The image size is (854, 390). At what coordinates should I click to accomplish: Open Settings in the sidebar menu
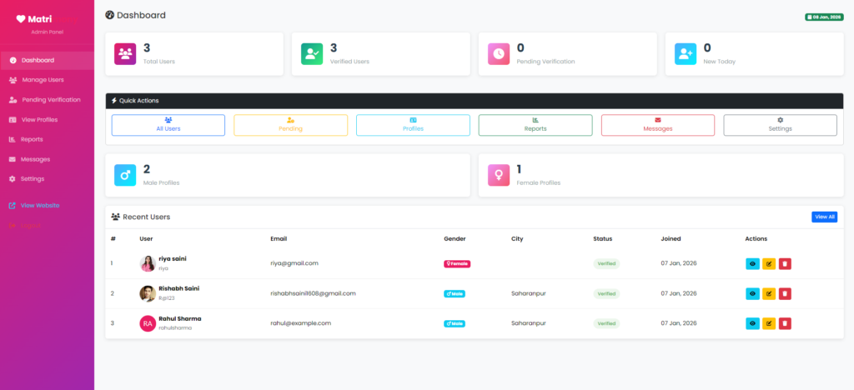pyautogui.click(x=47, y=179)
